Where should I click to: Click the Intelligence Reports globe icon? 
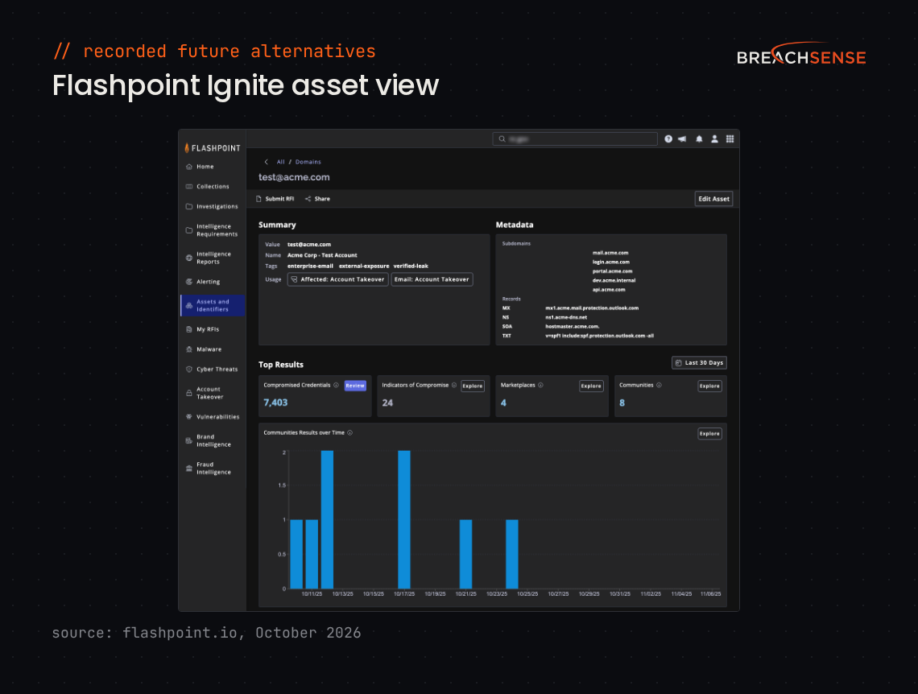[x=189, y=258]
